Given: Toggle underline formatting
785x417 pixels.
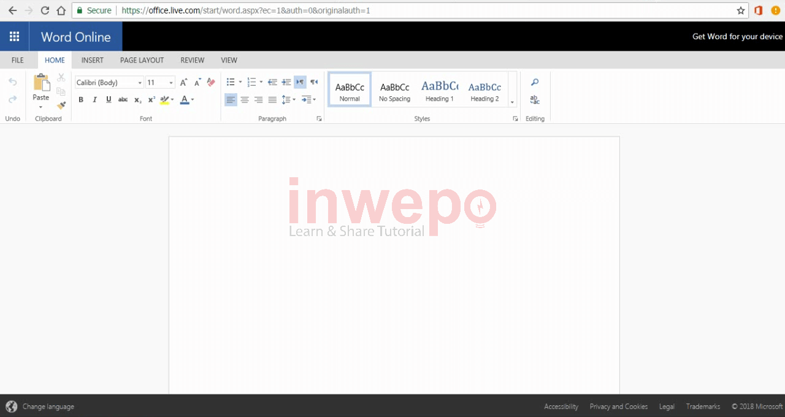Looking at the screenshot, I should (x=109, y=100).
